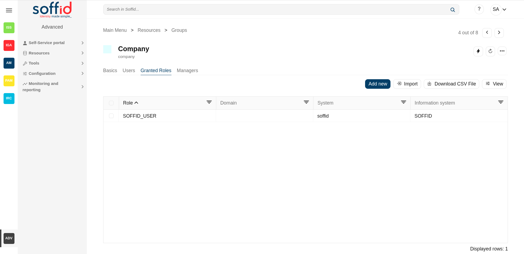Viewport: 524px width, 254px height.
Task: Select the AM module icon
Action: 9,63
